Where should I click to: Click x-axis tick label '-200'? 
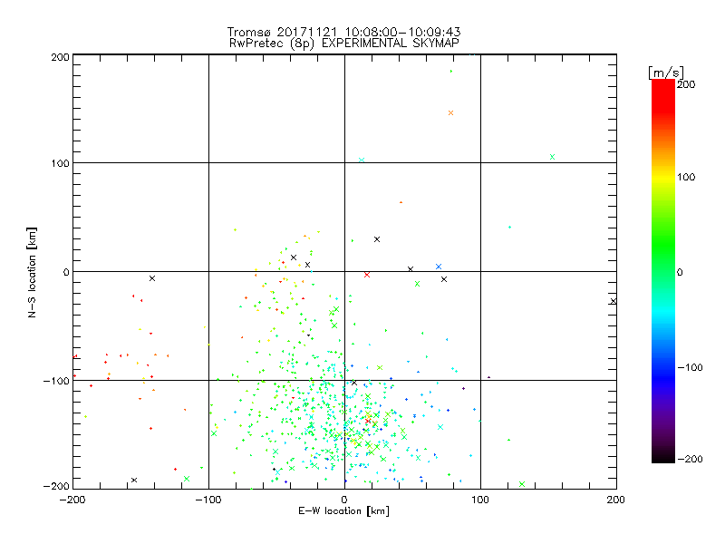coord(72,500)
